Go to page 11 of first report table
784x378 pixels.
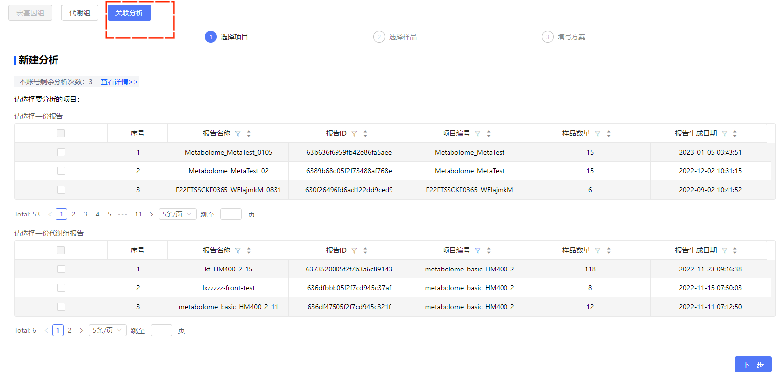click(138, 215)
